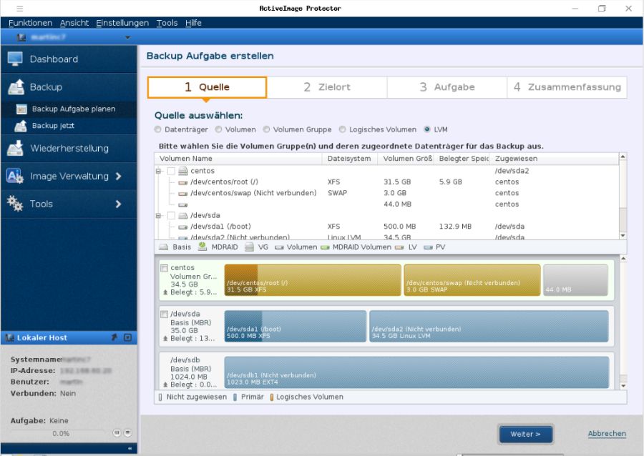
Task: Check the /dev/sda checkbox in volume tree
Action: click(171, 215)
